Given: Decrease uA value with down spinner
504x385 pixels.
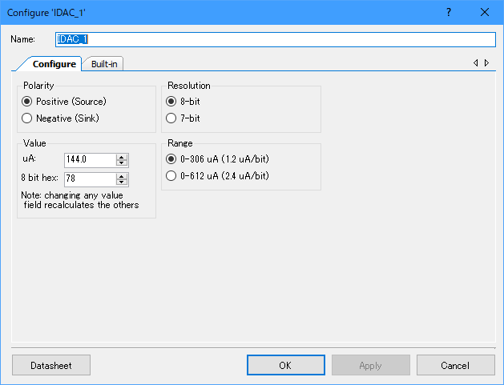Looking at the screenshot, I should [122, 162].
